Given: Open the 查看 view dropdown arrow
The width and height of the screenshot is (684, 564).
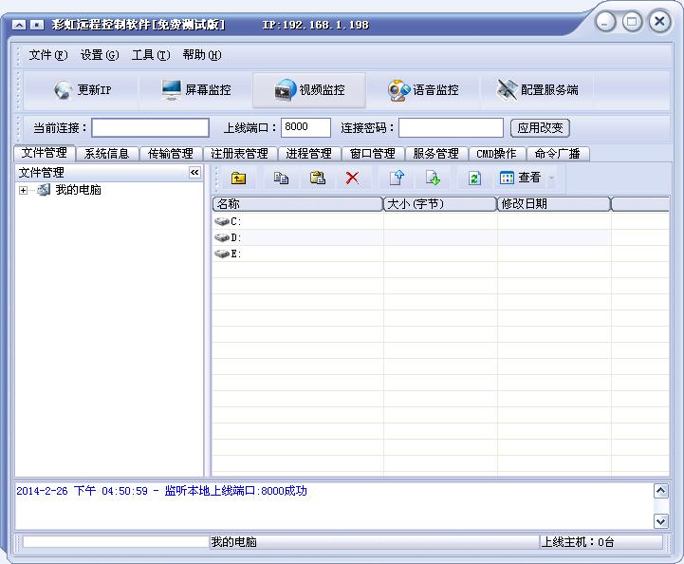Looking at the screenshot, I should tap(551, 179).
